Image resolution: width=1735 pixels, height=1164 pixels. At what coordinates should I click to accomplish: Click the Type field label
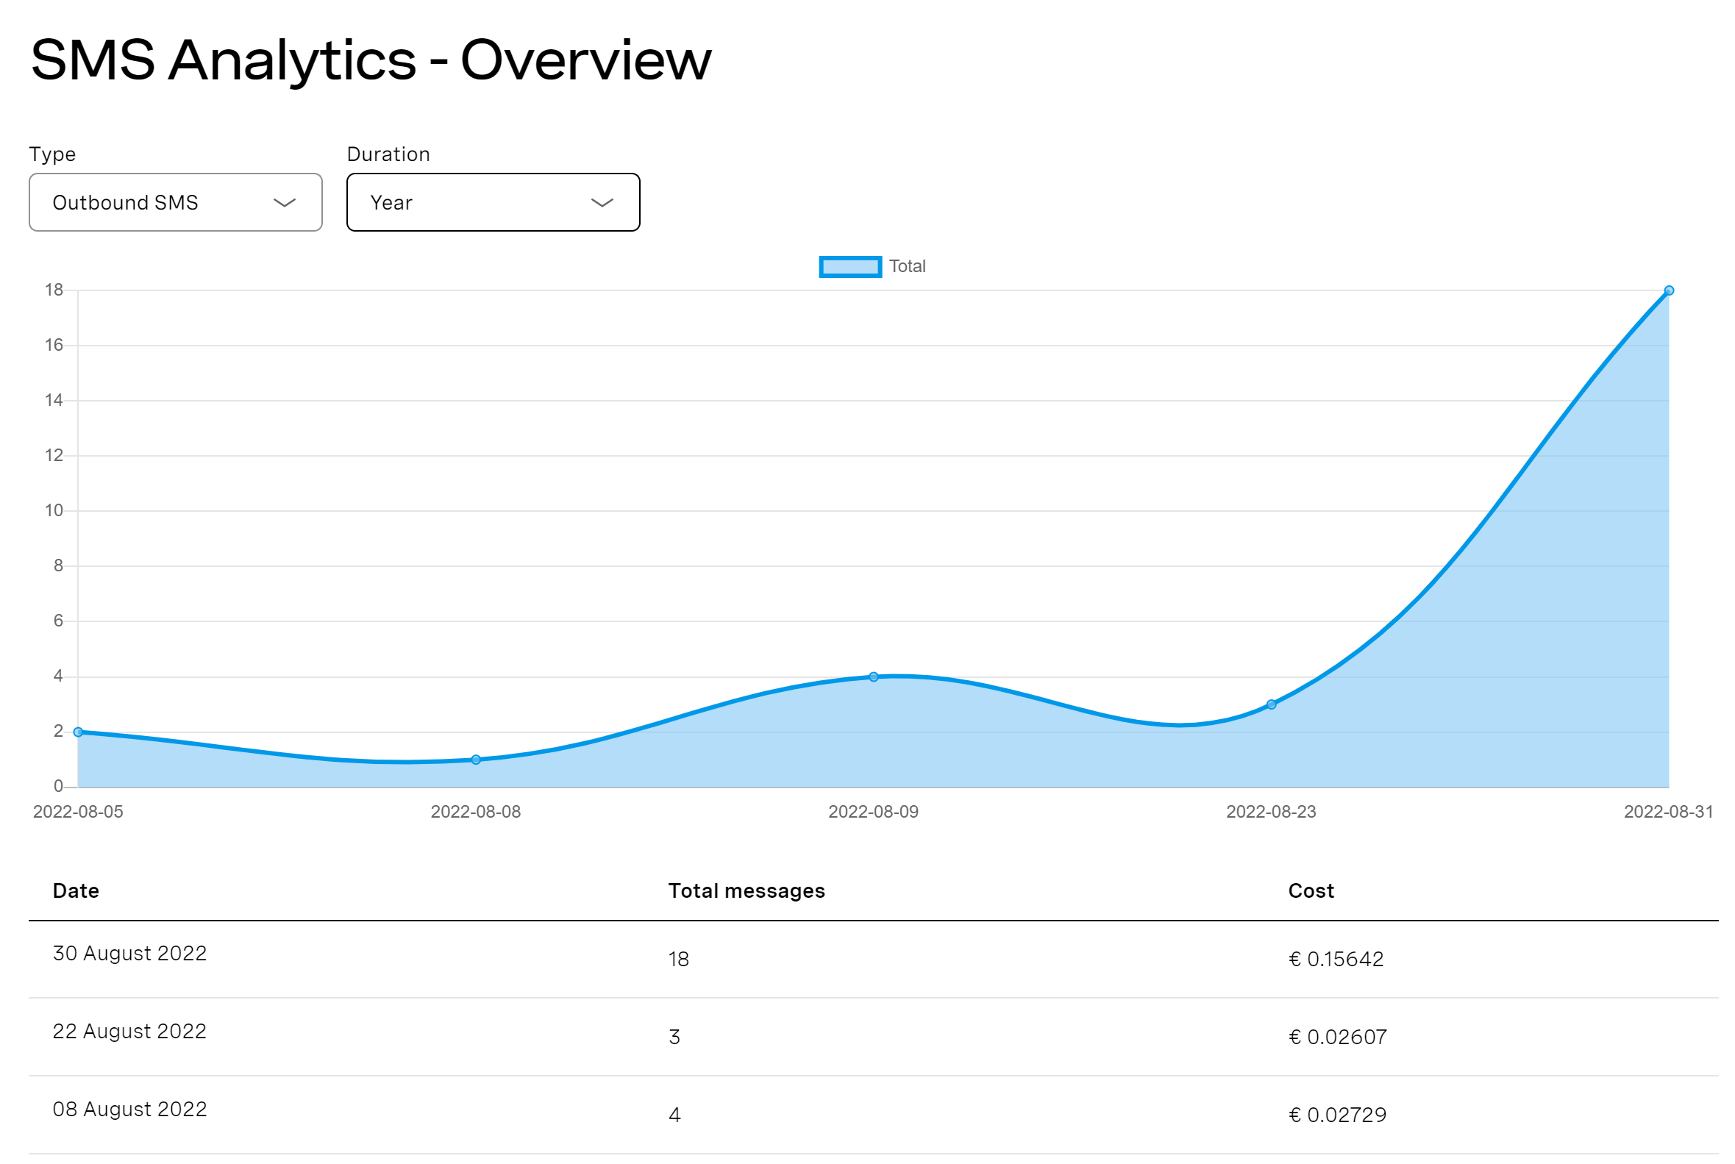[52, 154]
